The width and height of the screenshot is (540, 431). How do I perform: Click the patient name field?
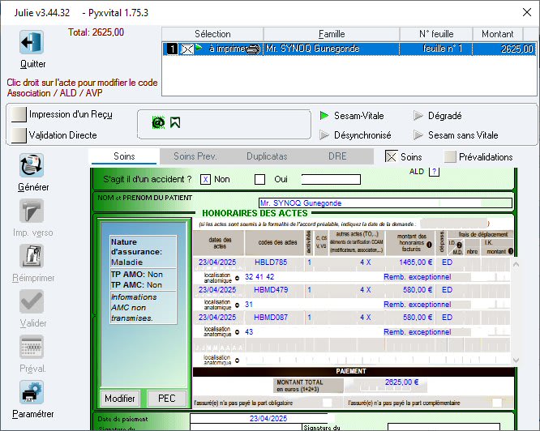(x=385, y=203)
